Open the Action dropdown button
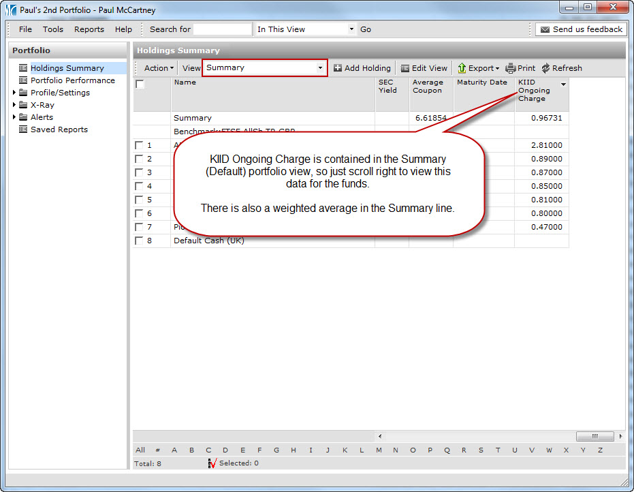 click(x=159, y=68)
